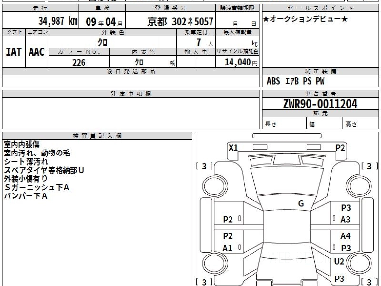Click the note バンパー下A
The height and width of the screenshot is (286, 381).
25,196
